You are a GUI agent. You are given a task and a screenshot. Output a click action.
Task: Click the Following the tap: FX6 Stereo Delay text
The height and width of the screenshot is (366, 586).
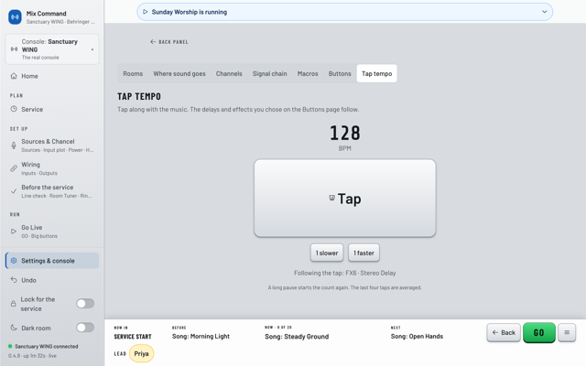pos(345,273)
